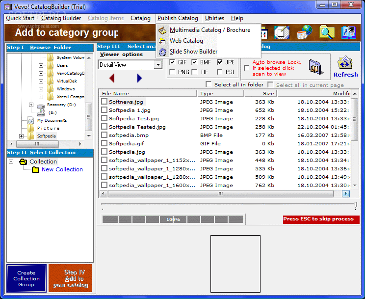Expand the Windows folder node
365x299 pixels.
coord(41,89)
